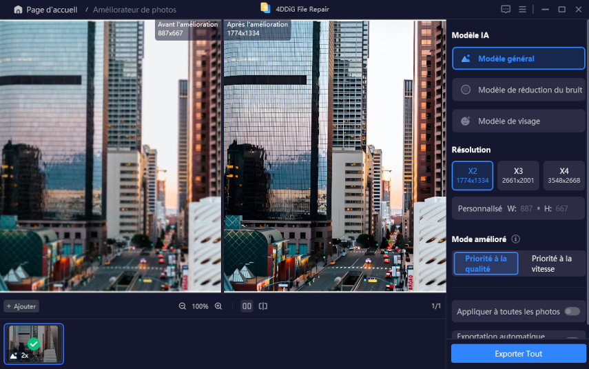Select Priorité à la qualité mode
The width and height of the screenshot is (589, 369).
[486, 263]
